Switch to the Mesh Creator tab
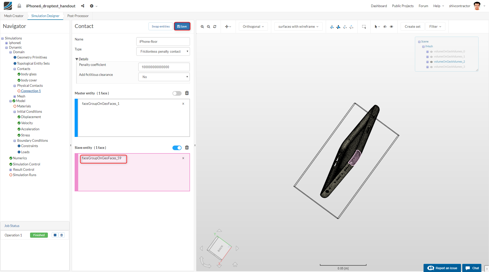 (14, 16)
